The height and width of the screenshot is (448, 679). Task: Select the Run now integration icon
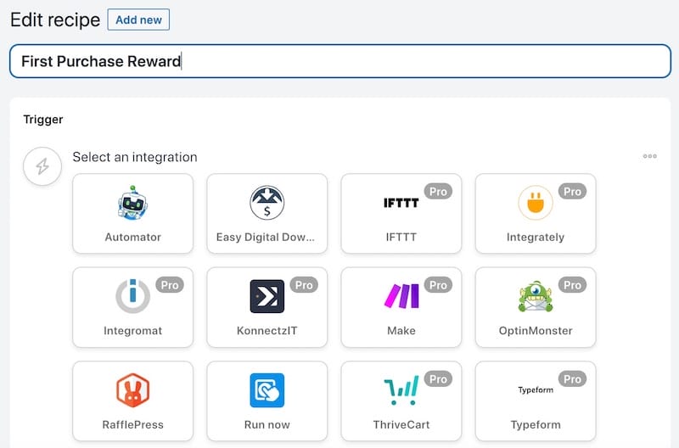pyautogui.click(x=267, y=390)
